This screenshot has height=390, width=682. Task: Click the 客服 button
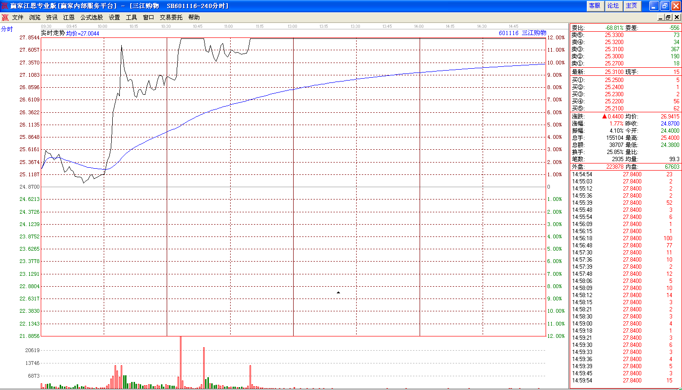[x=594, y=6]
